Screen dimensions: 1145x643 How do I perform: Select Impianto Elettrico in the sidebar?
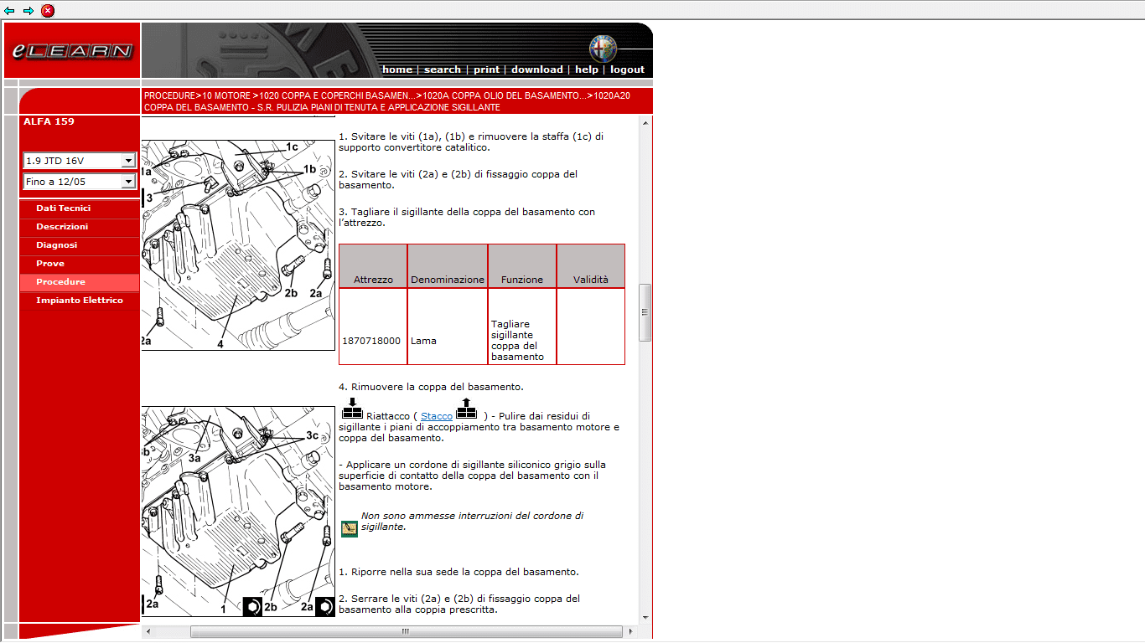[x=79, y=301]
